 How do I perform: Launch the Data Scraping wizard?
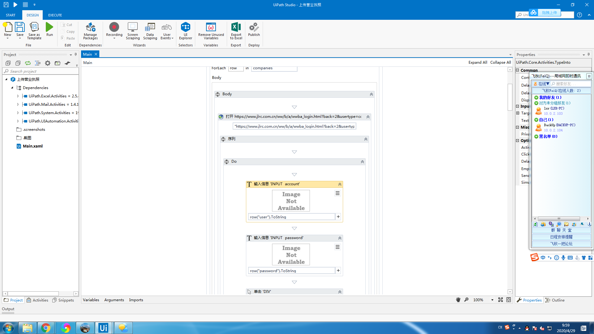(150, 31)
